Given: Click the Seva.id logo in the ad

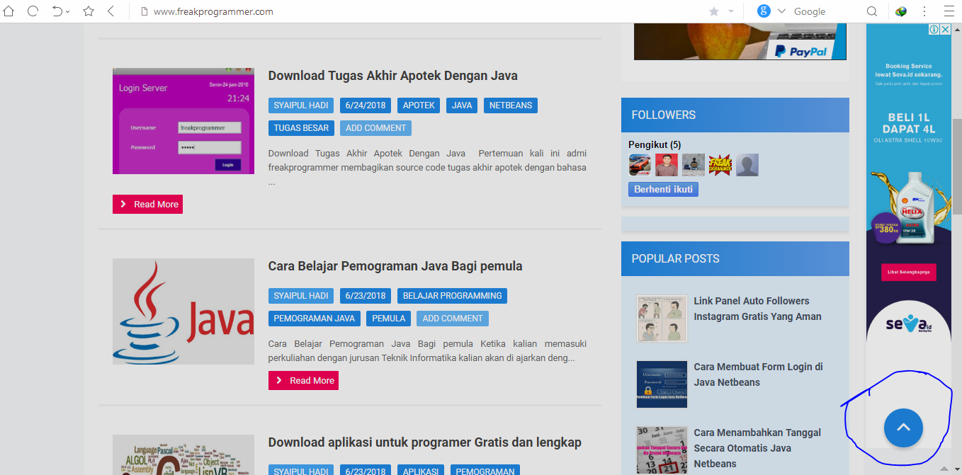Looking at the screenshot, I should (909, 325).
